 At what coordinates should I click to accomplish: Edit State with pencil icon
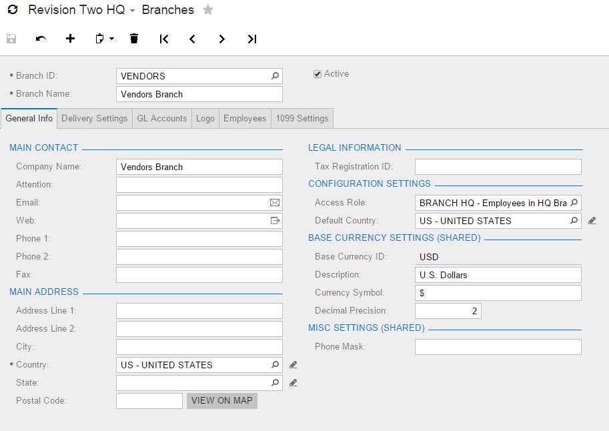[293, 383]
